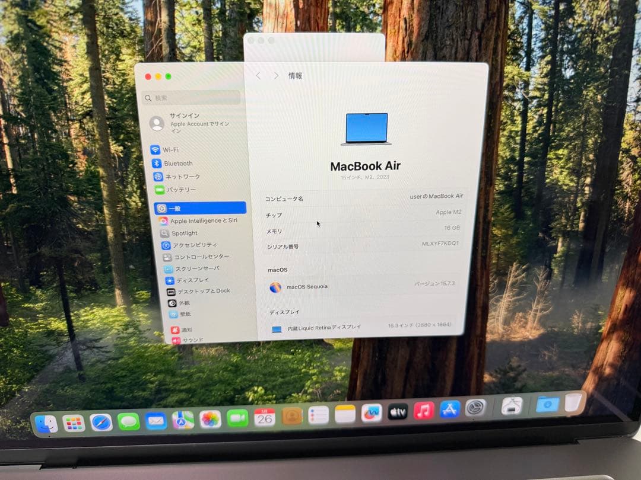Open the App Store from the Dock
Viewport: 641px width, 480px height.
[450, 410]
